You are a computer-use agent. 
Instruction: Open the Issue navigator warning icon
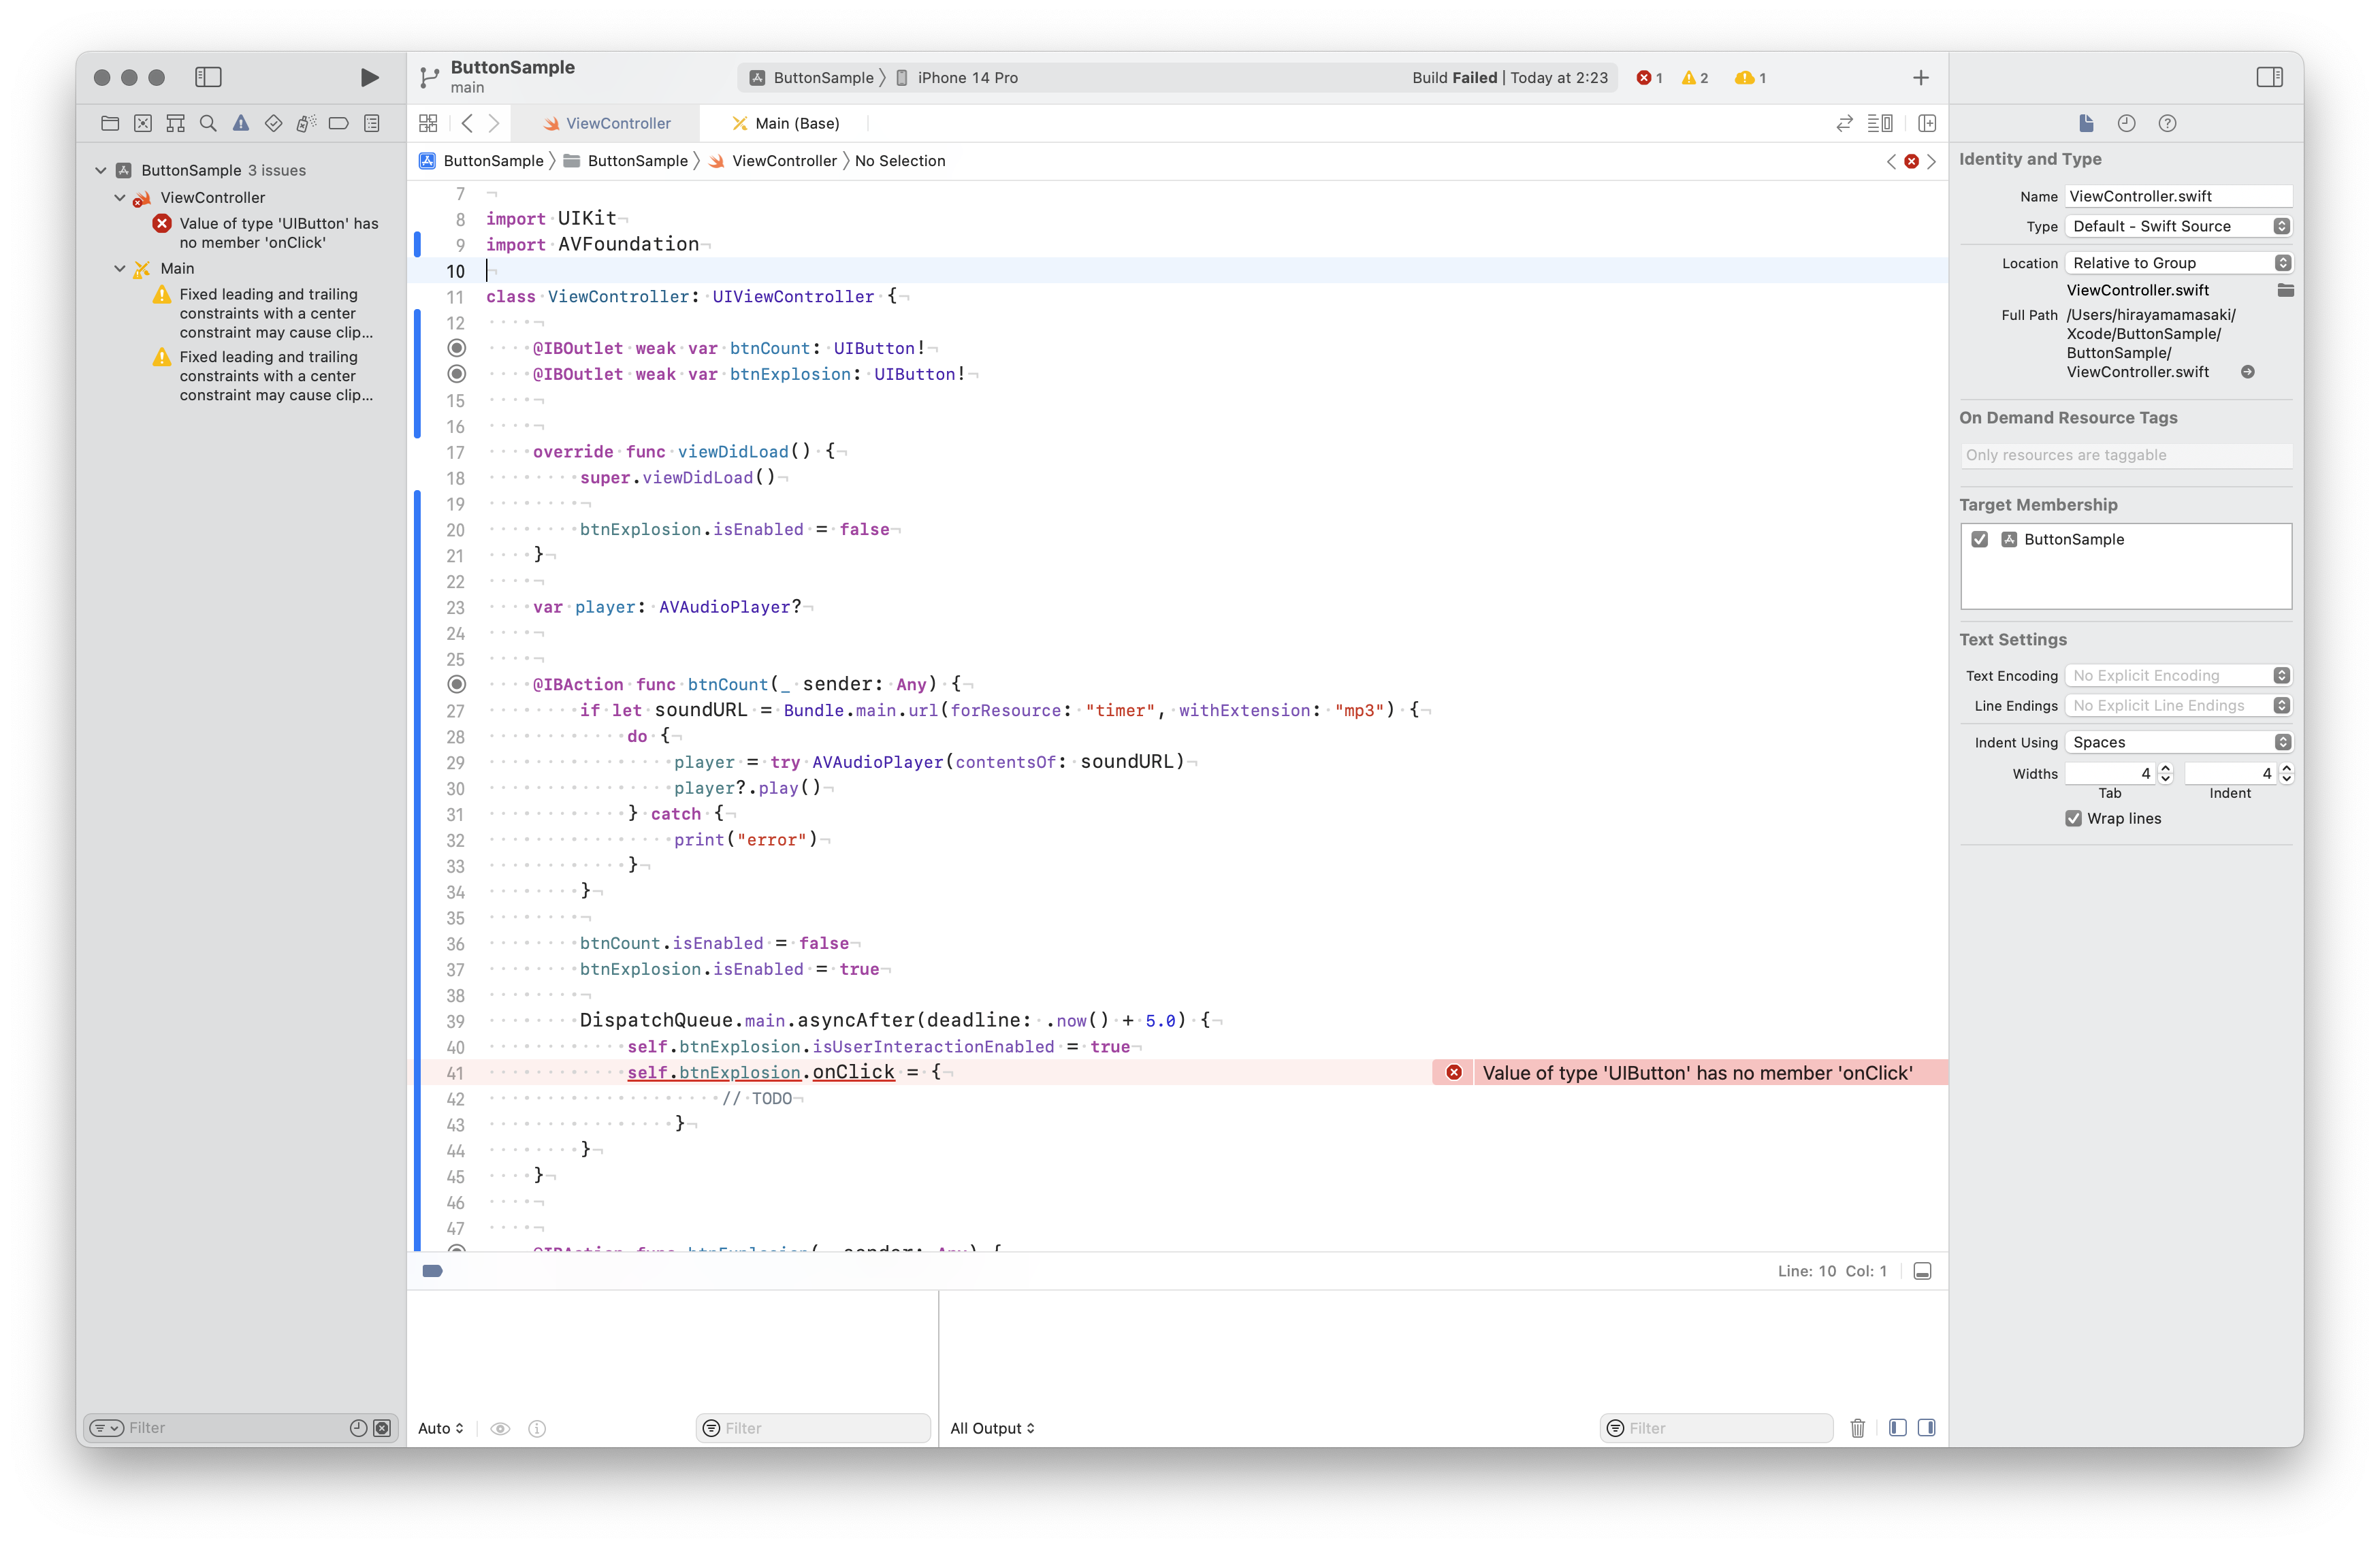pos(241,123)
